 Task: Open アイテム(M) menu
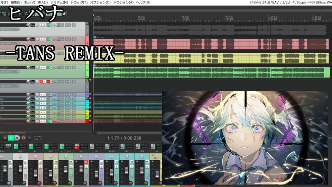pyautogui.click(x=59, y=2)
